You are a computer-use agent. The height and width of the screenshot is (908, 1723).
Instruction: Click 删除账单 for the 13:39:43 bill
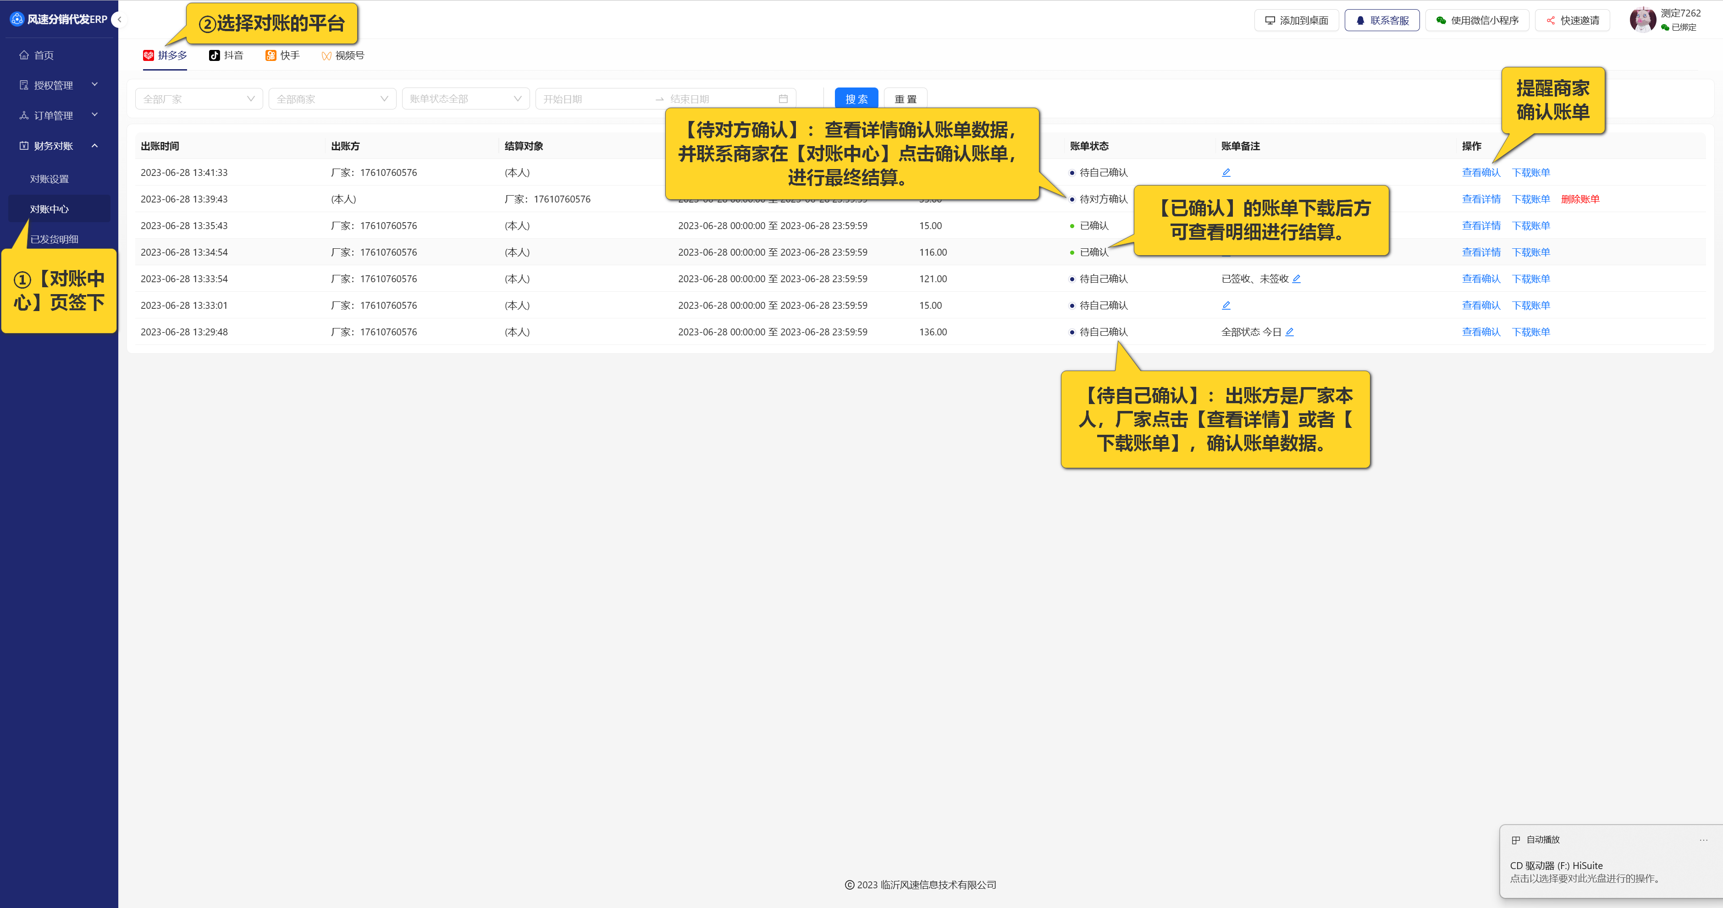(1580, 199)
